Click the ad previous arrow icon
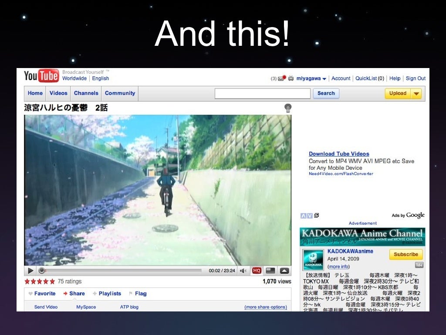Screen dimensions: 446x335 pyautogui.click(x=304, y=215)
